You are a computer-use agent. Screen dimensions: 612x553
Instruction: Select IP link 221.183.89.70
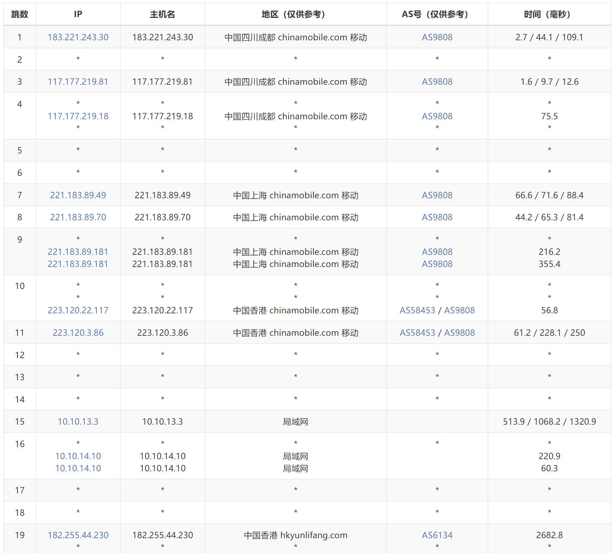tap(78, 217)
